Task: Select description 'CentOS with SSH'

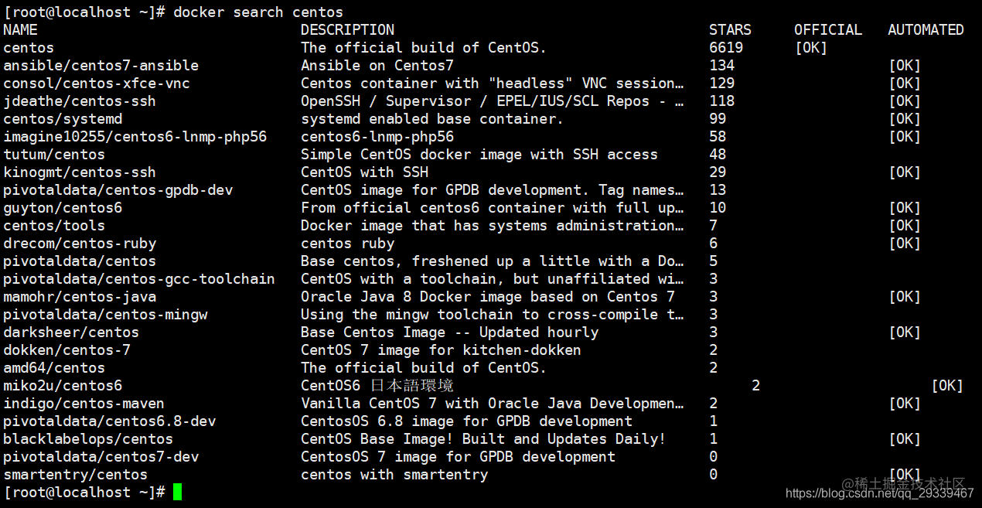Action: coord(364,172)
